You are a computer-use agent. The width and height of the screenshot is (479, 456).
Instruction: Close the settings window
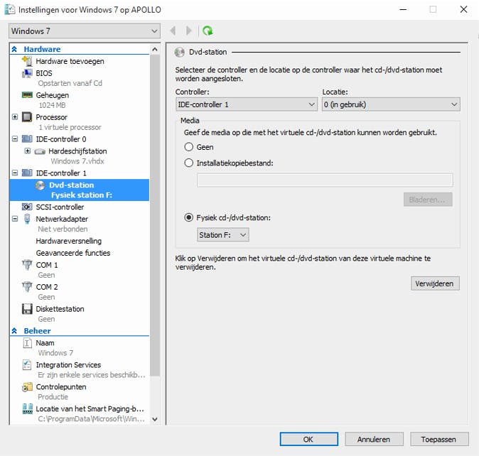pyautogui.click(x=463, y=9)
